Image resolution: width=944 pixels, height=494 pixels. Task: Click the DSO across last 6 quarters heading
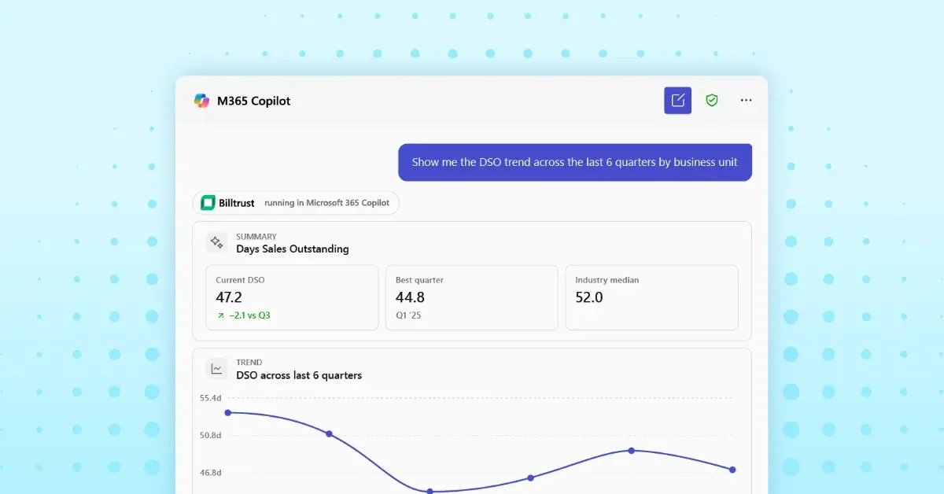pyautogui.click(x=299, y=375)
